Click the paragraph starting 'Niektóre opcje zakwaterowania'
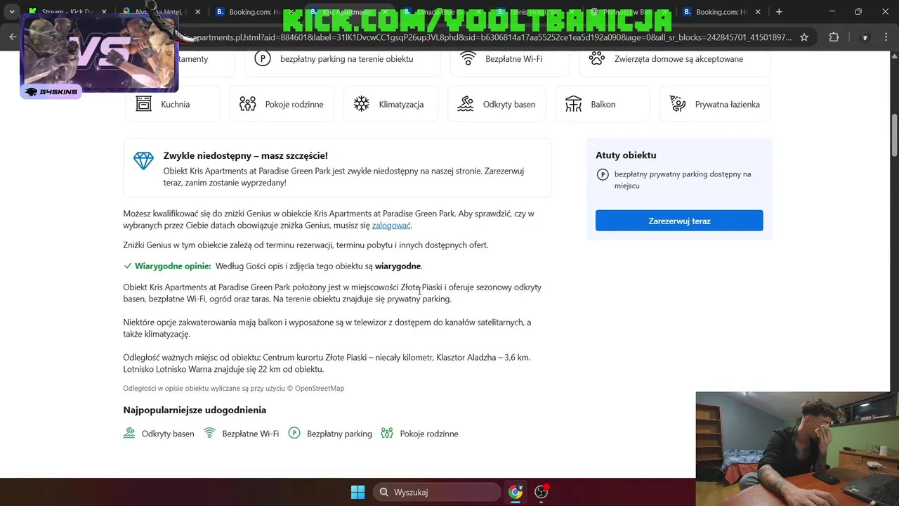Image resolution: width=899 pixels, height=506 pixels. pos(327,328)
